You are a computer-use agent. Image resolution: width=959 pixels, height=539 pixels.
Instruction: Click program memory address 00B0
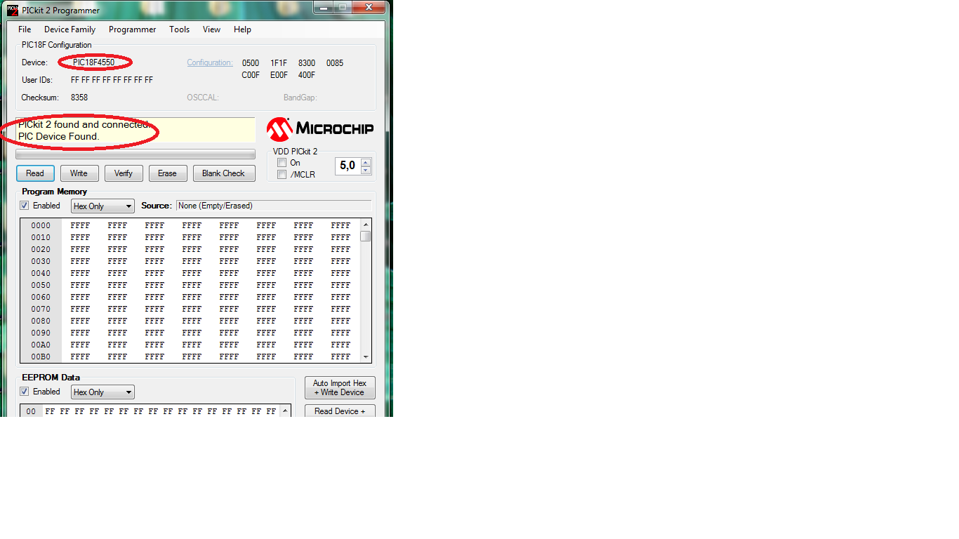point(41,357)
